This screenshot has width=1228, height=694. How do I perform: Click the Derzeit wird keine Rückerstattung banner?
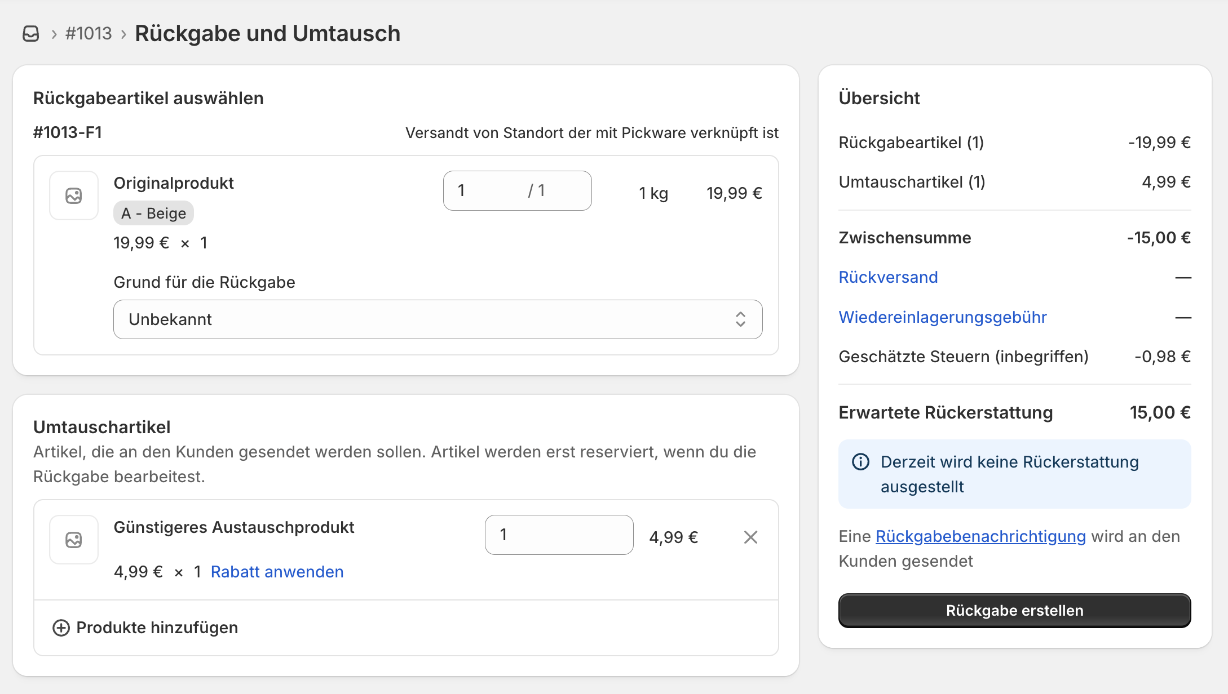[x=1014, y=474]
